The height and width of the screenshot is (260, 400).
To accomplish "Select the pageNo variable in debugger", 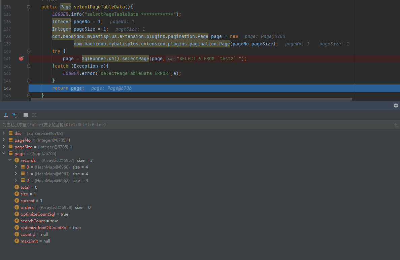I will point(22,140).
